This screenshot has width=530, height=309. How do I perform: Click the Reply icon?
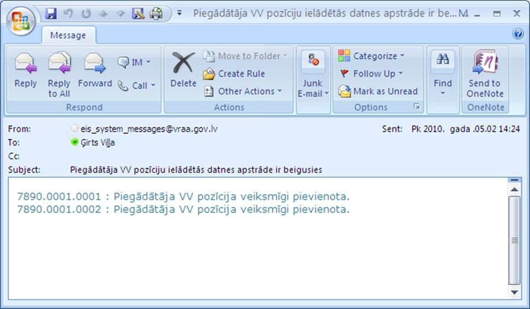pos(25,71)
